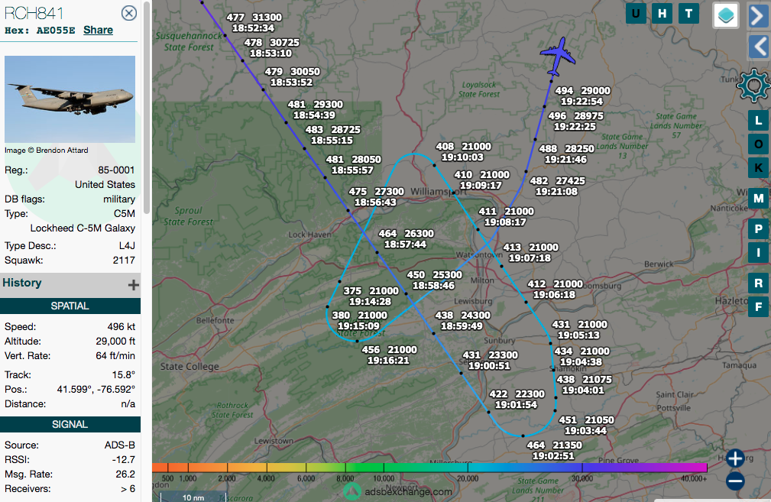
Task: Toggle the T map button
Action: [x=689, y=14]
